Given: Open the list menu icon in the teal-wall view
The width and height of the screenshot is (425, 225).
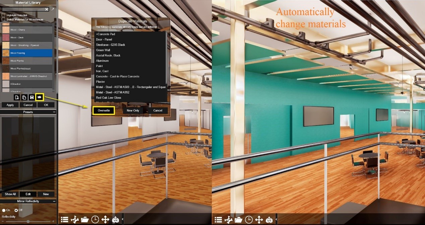Looking at the screenshot, I should [218, 219].
